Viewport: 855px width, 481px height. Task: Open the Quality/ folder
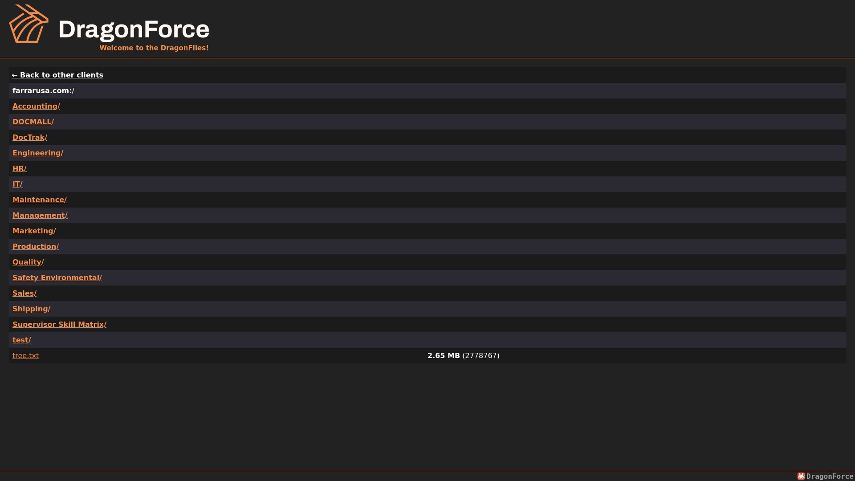(28, 262)
